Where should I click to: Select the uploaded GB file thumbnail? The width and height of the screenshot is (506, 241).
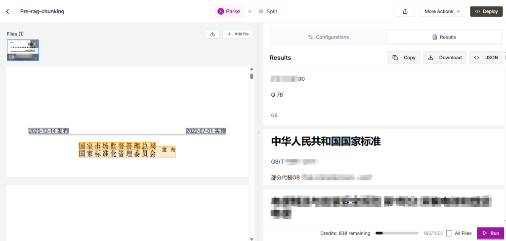pos(22,50)
